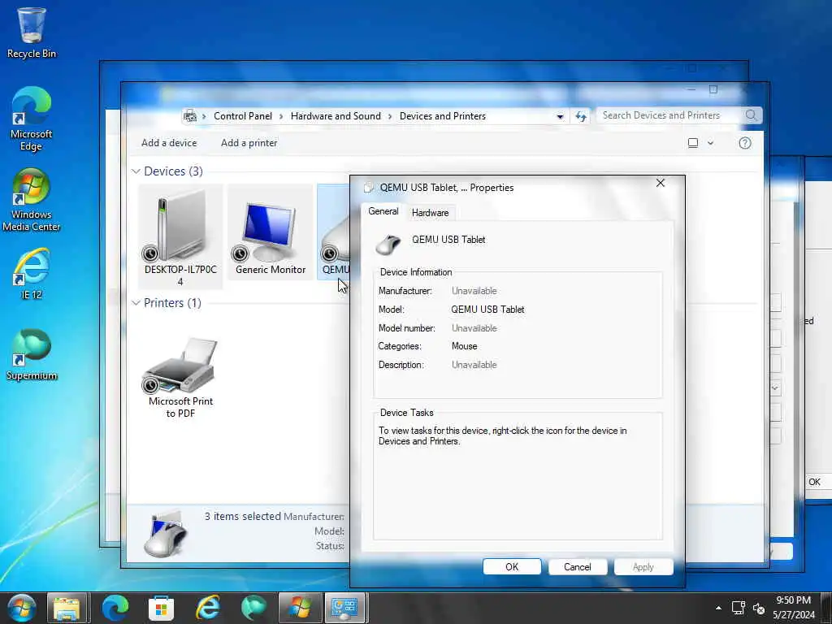Open the address bar history dropdown

560,116
